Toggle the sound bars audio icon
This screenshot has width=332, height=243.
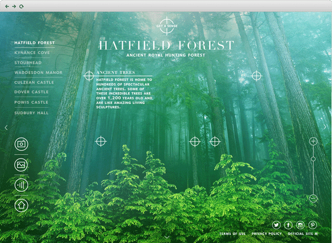[21, 185]
